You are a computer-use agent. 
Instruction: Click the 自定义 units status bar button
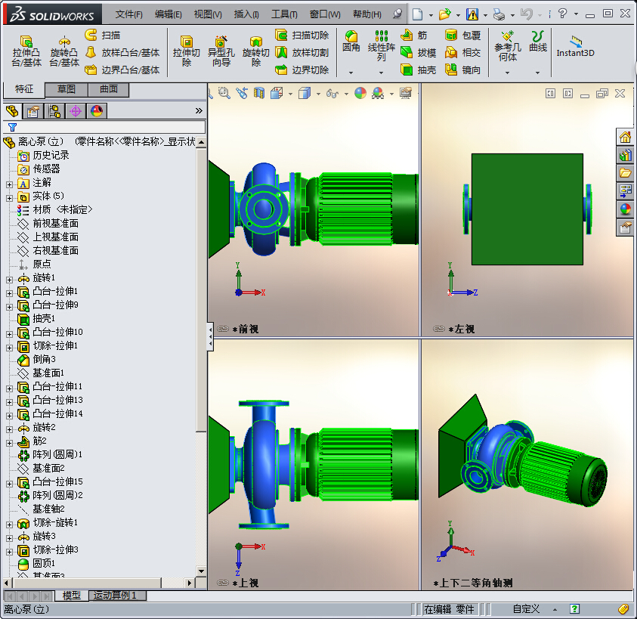click(526, 609)
